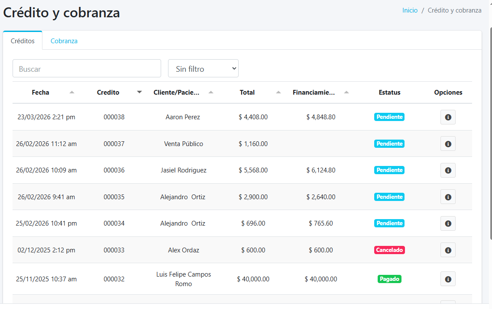
Task: Click the green Pagado status badge
Action: 389,279
